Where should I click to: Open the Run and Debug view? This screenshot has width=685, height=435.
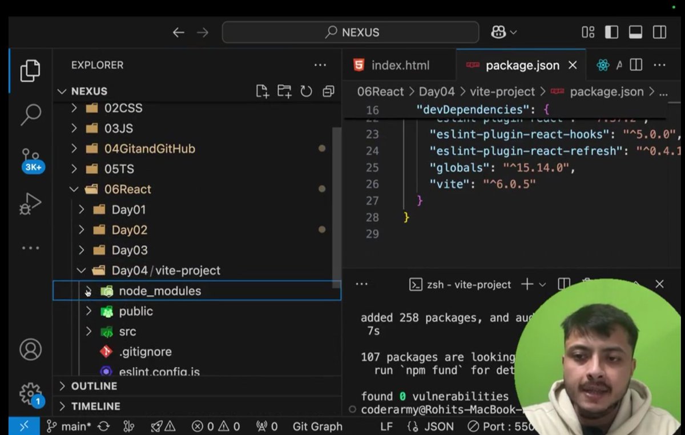point(30,204)
